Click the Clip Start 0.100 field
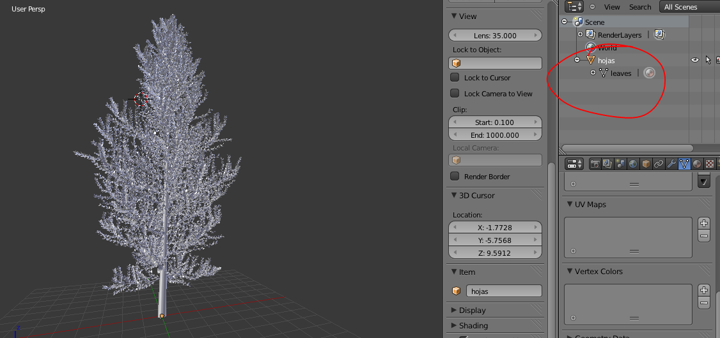This screenshot has height=338, width=720. [x=495, y=122]
